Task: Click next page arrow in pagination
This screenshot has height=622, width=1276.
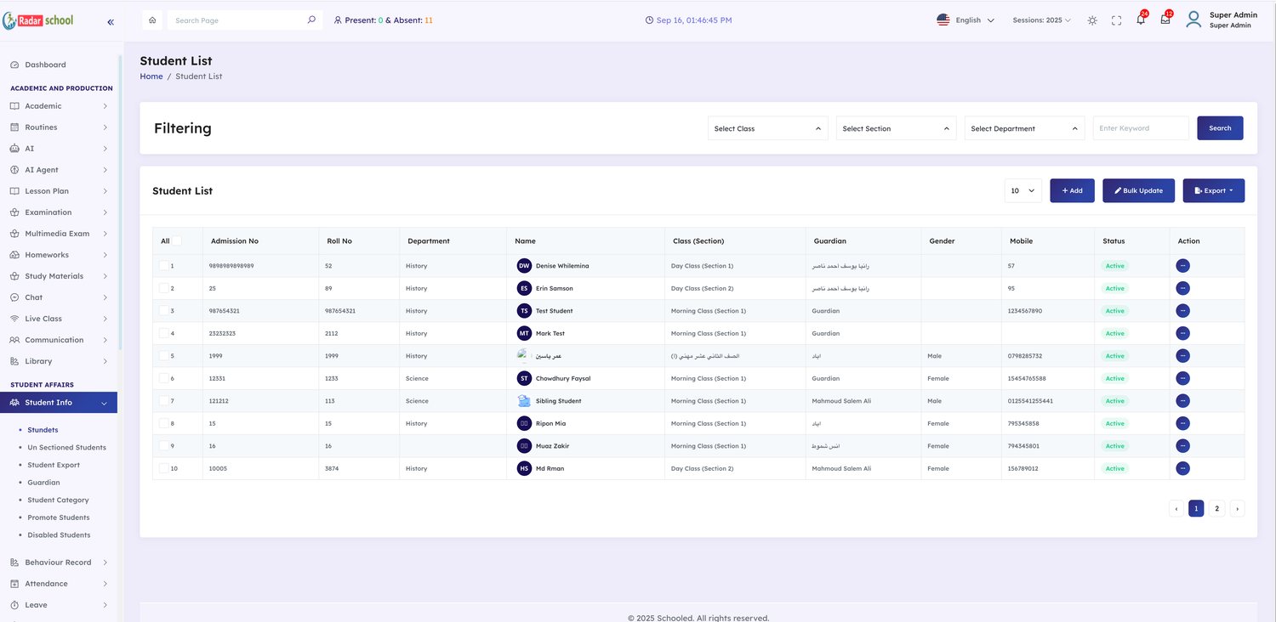Action: pyautogui.click(x=1237, y=509)
